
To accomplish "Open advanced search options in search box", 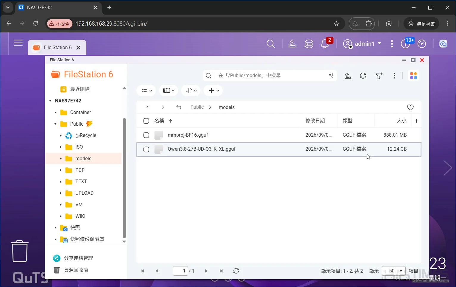I will (331, 76).
